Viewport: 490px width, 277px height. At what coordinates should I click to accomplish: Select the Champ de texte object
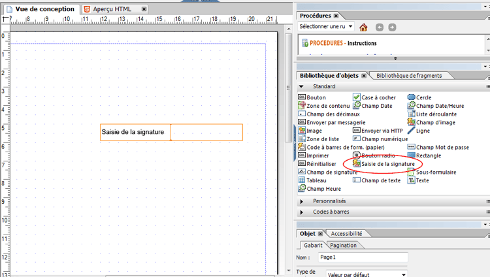[x=377, y=180]
